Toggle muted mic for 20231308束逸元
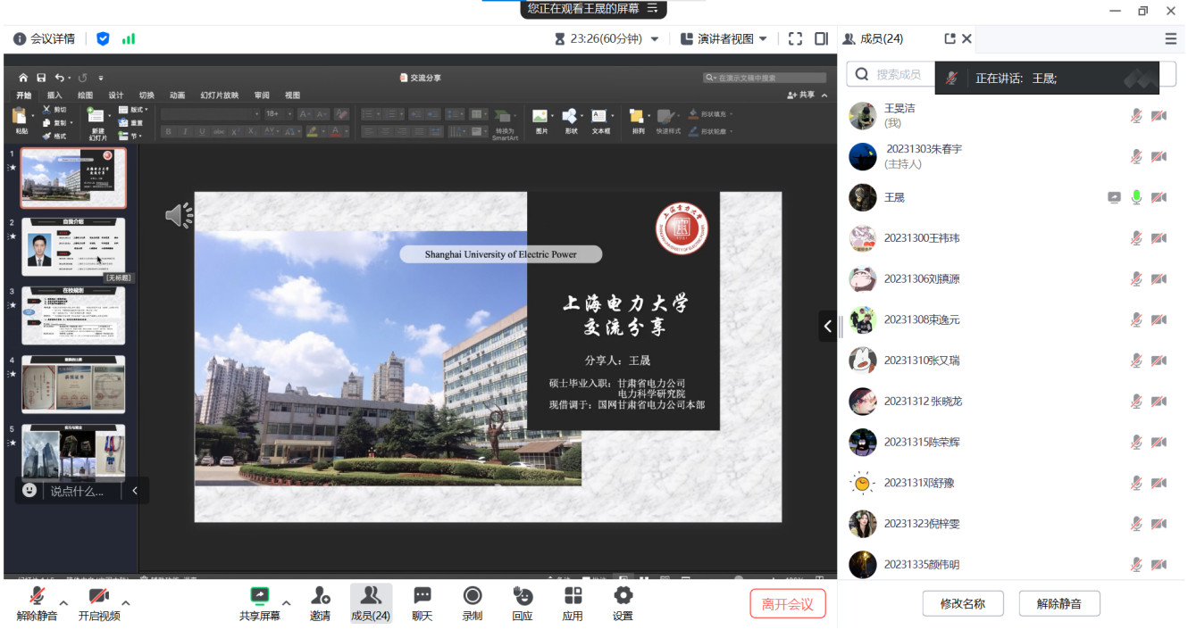The image size is (1188, 630). point(1136,319)
